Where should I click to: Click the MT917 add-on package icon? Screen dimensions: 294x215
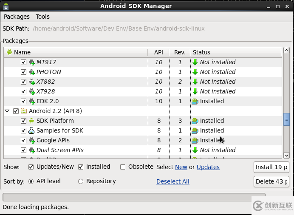click(32, 62)
